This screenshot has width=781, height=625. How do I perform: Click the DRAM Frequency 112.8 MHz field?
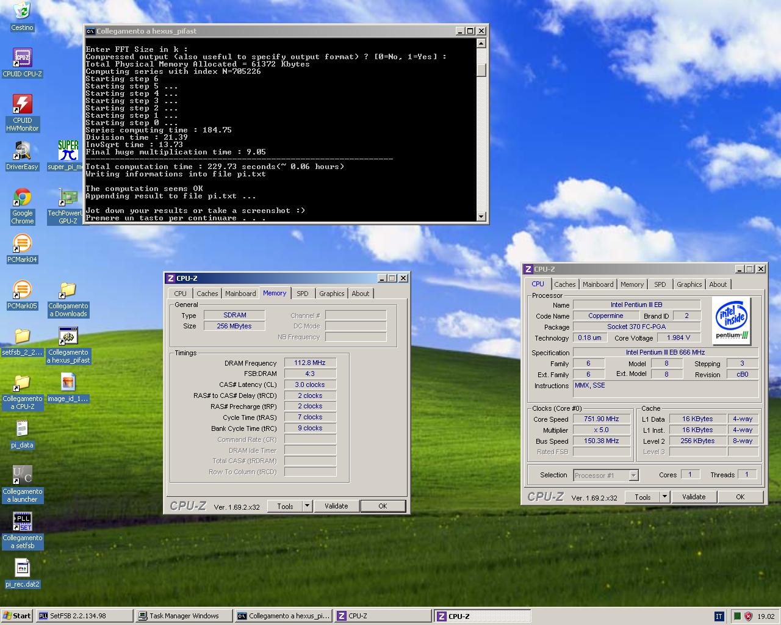[310, 363]
